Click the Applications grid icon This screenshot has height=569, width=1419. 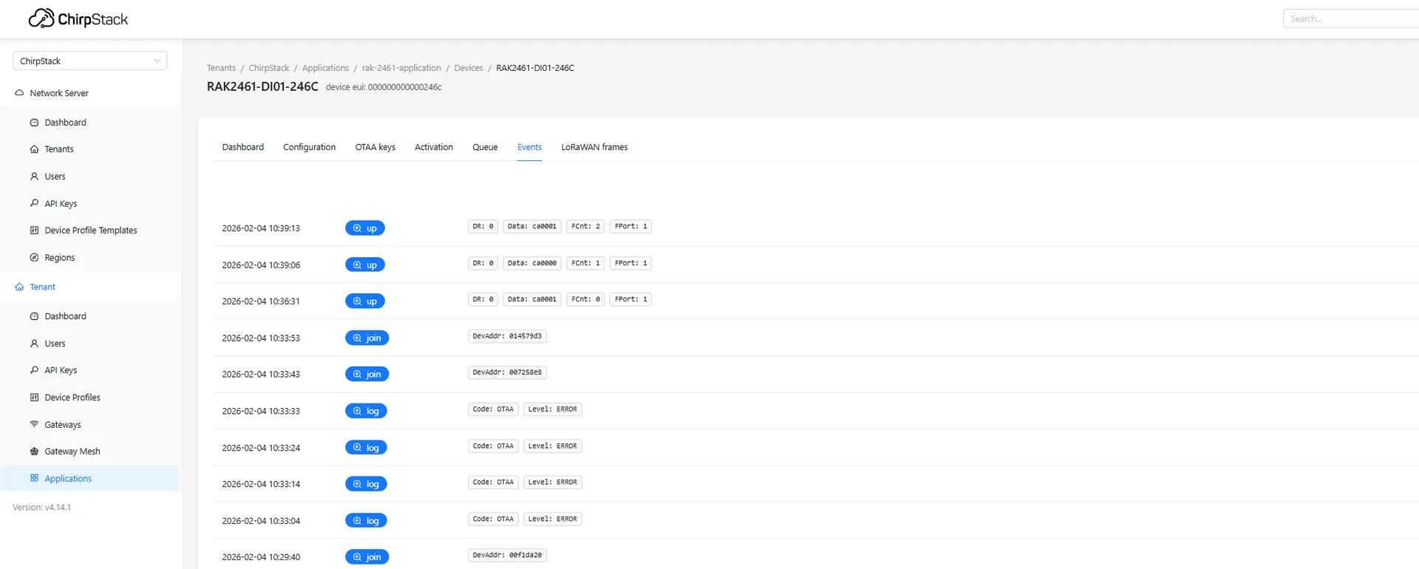click(34, 478)
